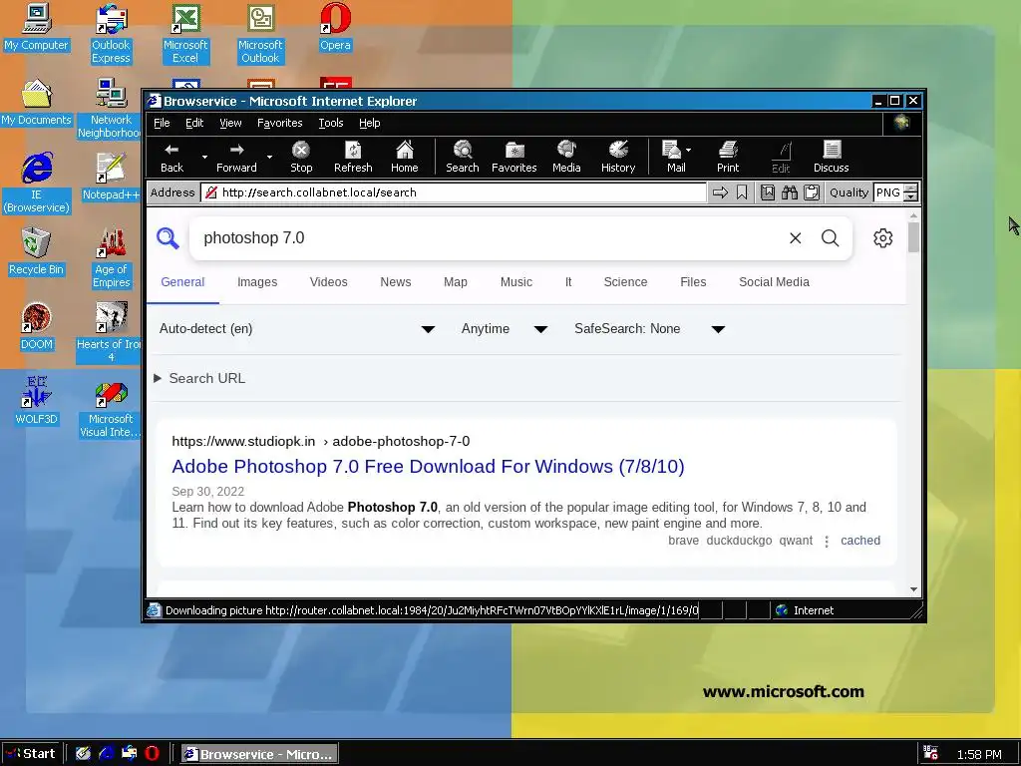Open the SafeSearch: None dropdown
The height and width of the screenshot is (766, 1021).
[x=650, y=329]
